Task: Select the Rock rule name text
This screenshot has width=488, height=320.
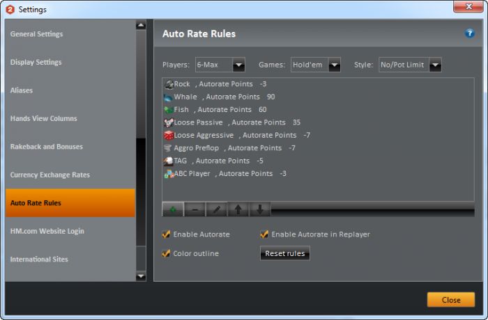Action: (182, 84)
